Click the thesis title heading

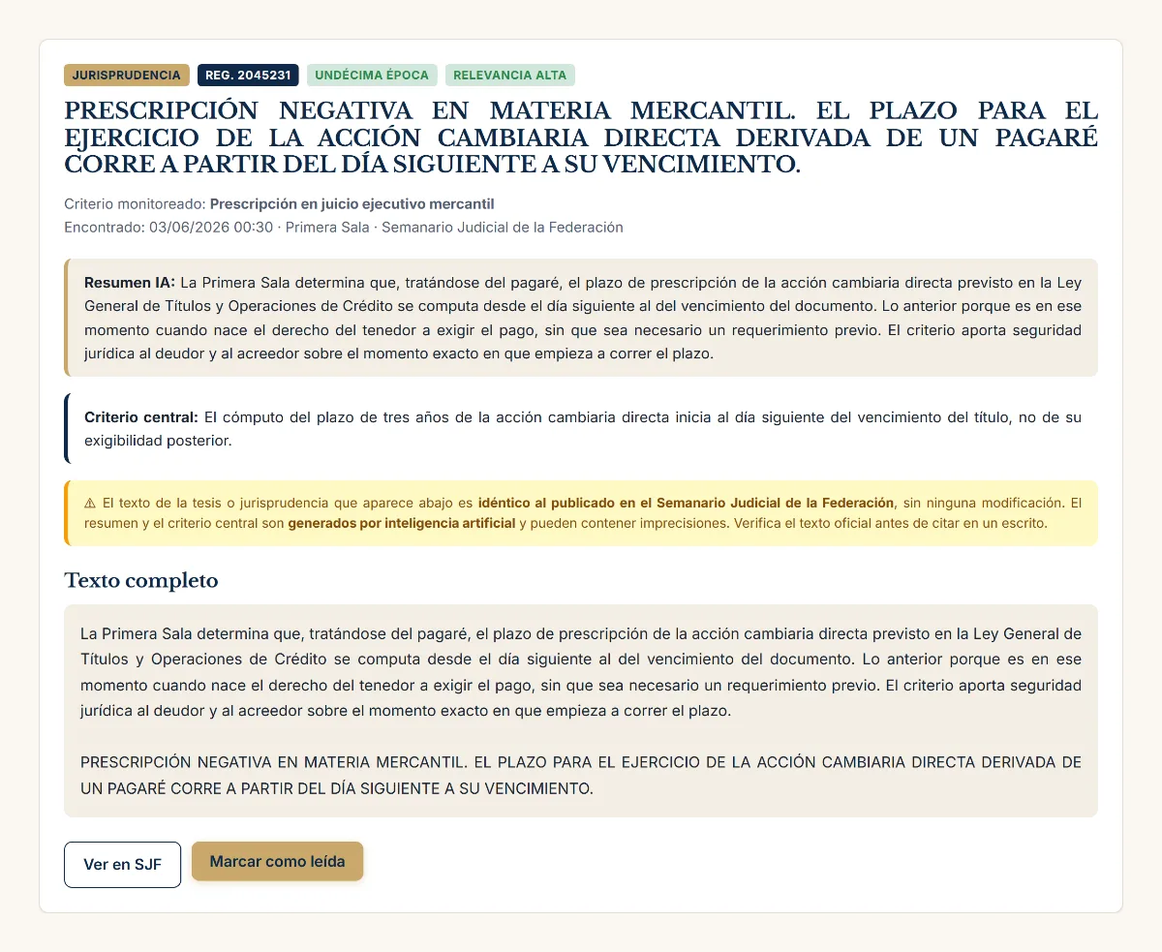581,137
